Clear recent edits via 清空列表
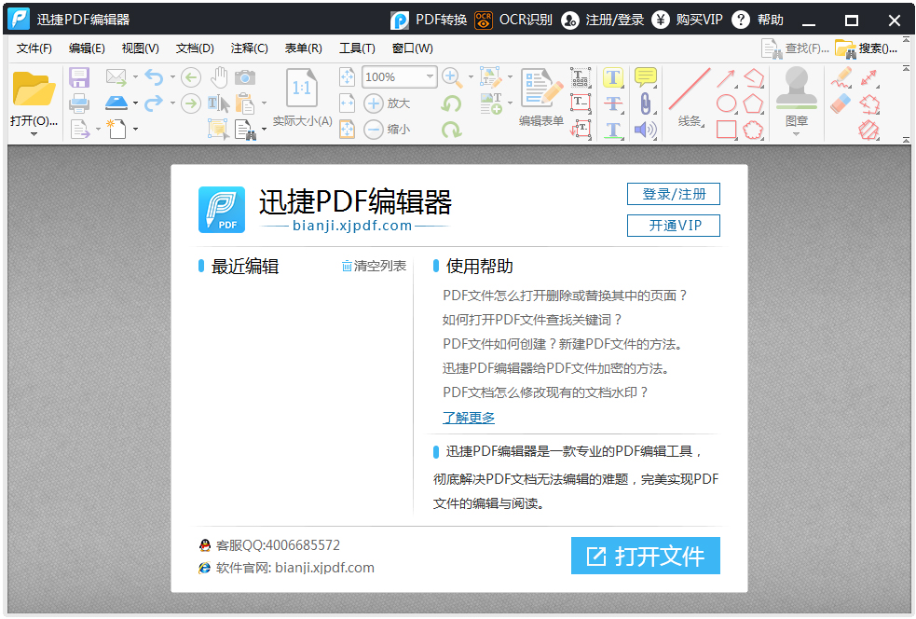Screen dimensions: 916x619 379,267
